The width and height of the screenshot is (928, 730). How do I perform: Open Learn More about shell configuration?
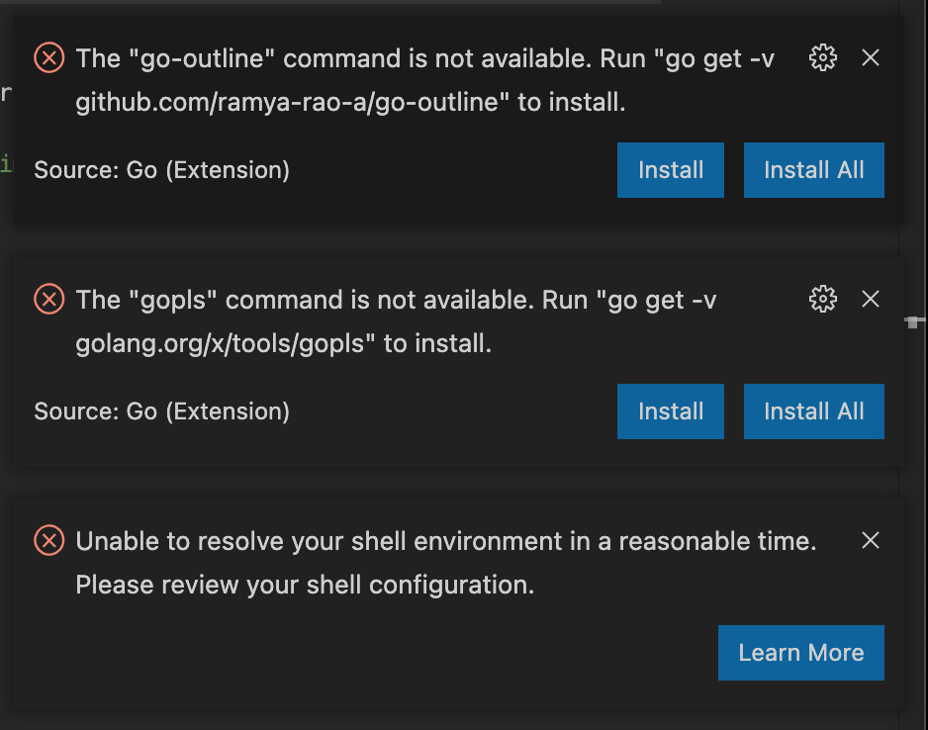[x=800, y=652]
